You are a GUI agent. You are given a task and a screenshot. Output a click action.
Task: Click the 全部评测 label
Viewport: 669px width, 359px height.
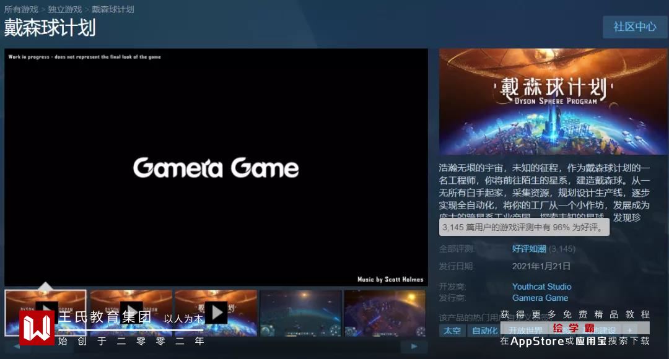(x=456, y=249)
